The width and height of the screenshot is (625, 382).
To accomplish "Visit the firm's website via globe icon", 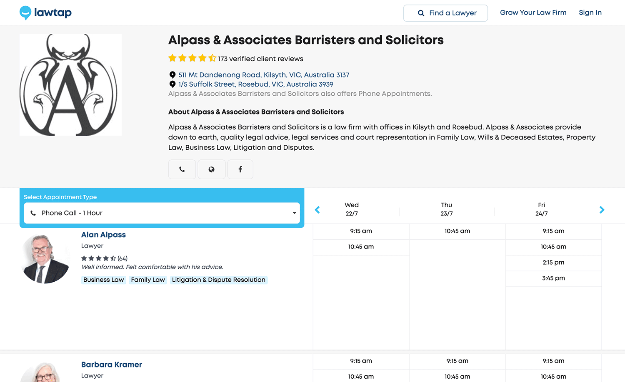I will tap(212, 169).
